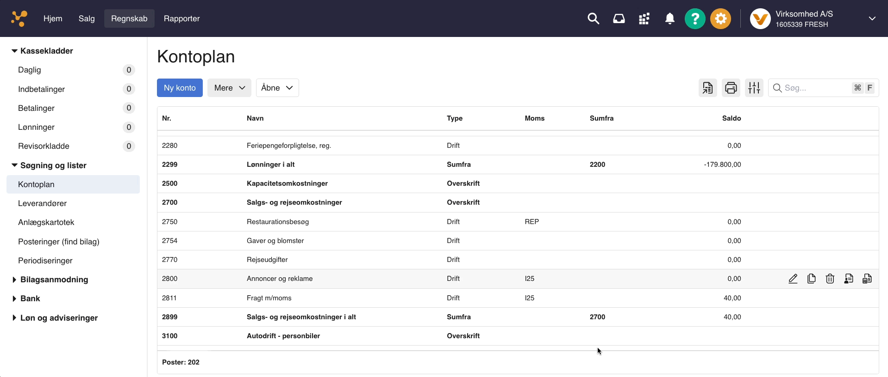888x377 pixels.
Task: Expand the Bank section
Action: pyautogui.click(x=14, y=299)
